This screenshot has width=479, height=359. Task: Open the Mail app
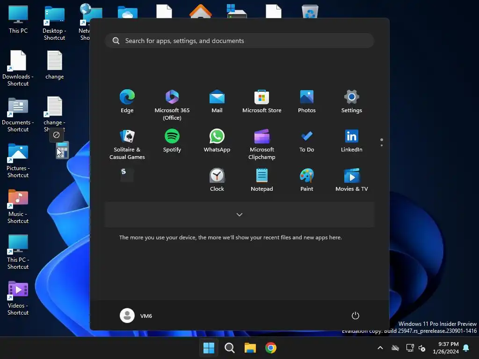[217, 101]
